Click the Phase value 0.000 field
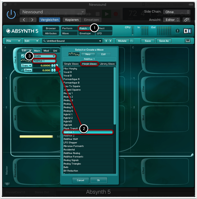 (x=42, y=70)
